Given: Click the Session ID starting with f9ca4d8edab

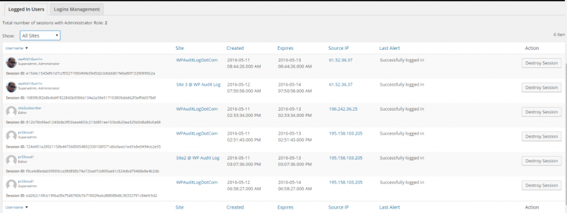Looking at the screenshot, I should (92, 171).
